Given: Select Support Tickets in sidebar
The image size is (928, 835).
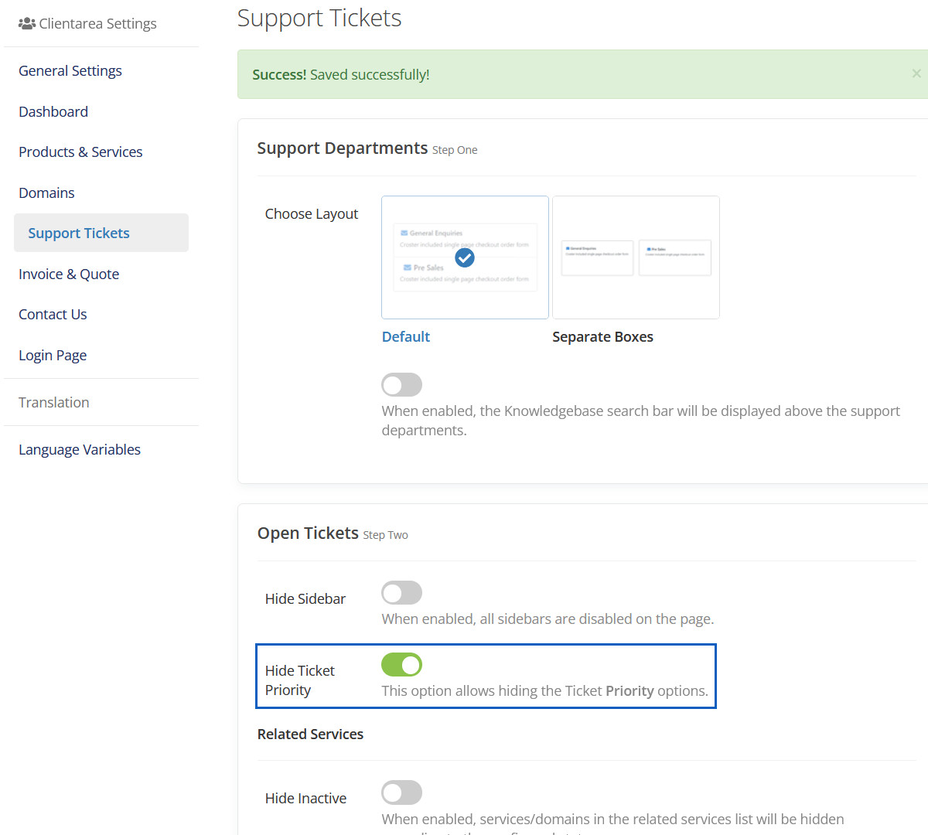Looking at the screenshot, I should click(79, 233).
